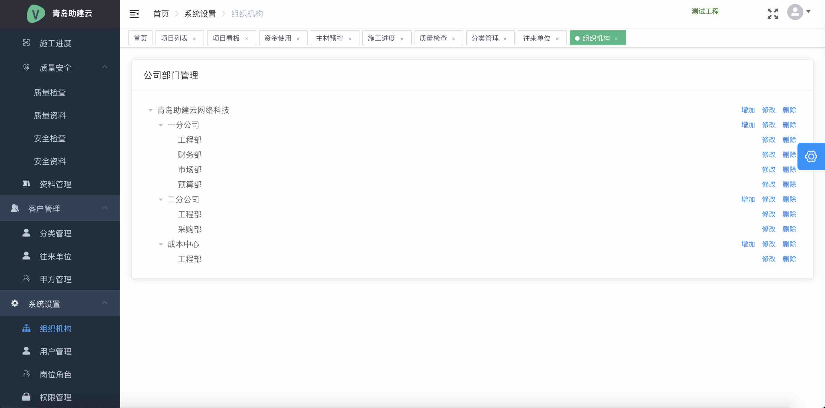The image size is (825, 408).
Task: Open 权限管理 with lock icon
Action: (55, 397)
